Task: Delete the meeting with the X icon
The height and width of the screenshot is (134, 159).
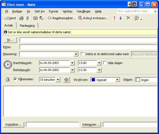Action: point(128,18)
